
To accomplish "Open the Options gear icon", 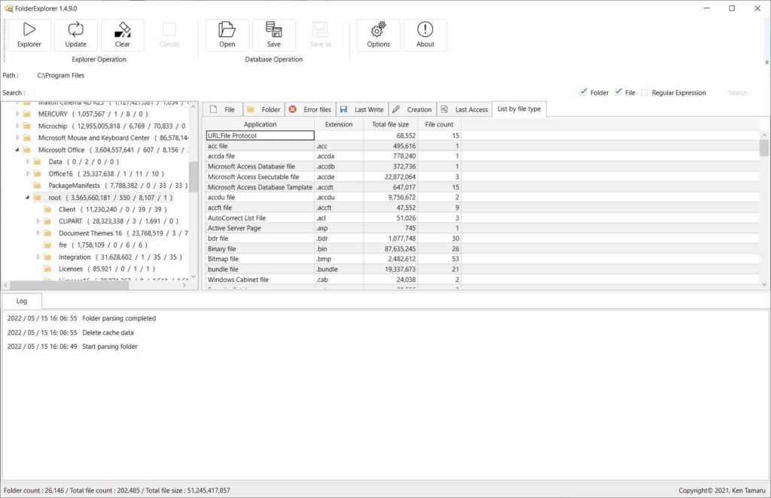I will click(378, 30).
